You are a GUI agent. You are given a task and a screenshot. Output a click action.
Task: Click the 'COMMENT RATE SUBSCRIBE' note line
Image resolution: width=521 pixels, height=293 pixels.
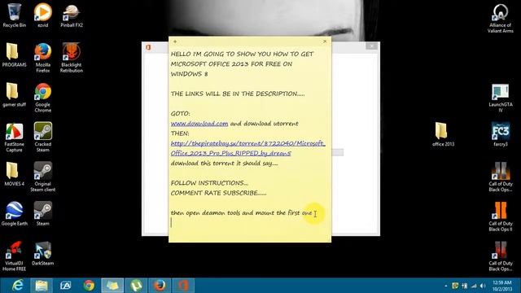218,193
